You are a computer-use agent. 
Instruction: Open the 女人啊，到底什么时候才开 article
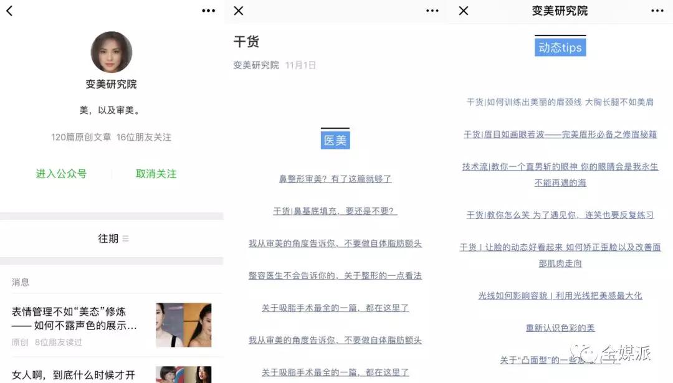(74, 375)
